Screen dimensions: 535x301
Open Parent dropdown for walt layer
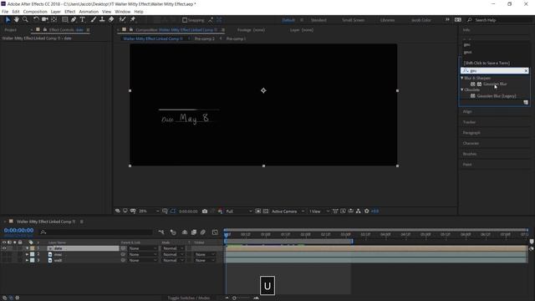pyautogui.click(x=142, y=260)
